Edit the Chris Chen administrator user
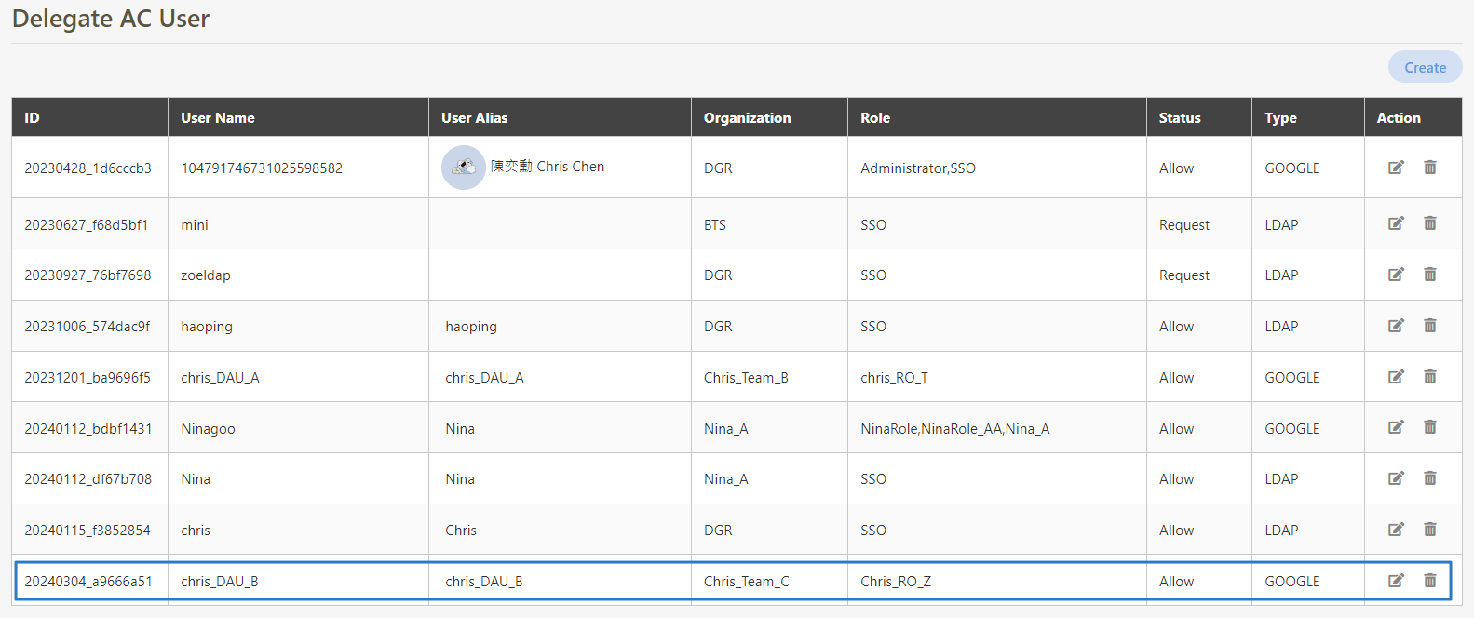 tap(1396, 168)
